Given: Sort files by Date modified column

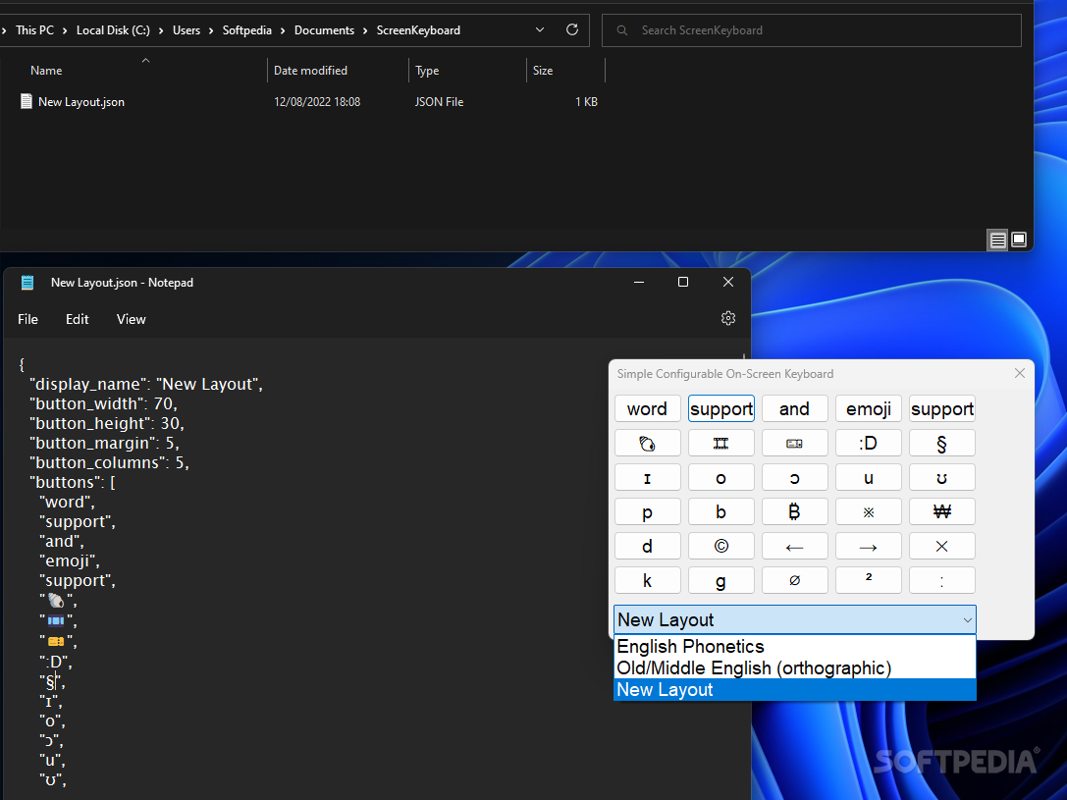Looking at the screenshot, I should click(x=310, y=71).
